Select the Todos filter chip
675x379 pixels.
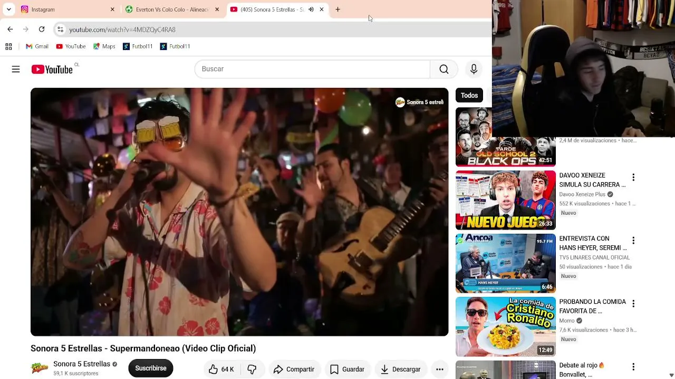pyautogui.click(x=469, y=95)
